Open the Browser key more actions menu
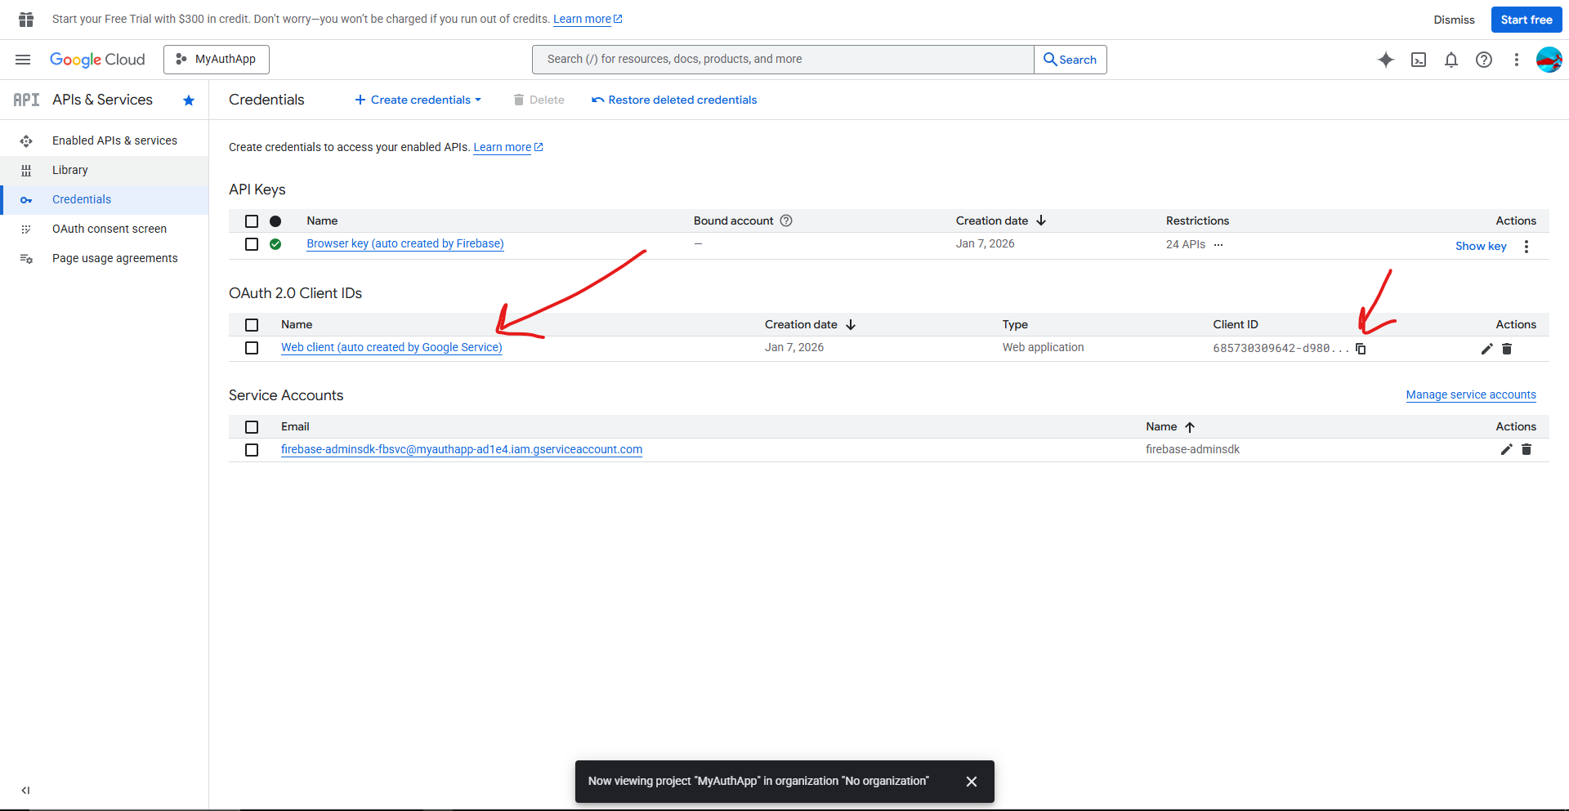 click(x=1526, y=246)
